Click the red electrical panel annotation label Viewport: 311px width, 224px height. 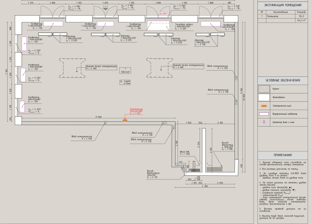click(x=136, y=111)
